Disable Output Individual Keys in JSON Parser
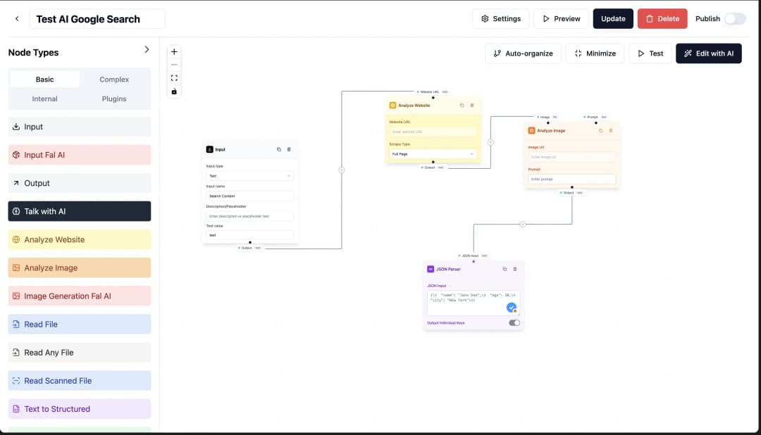The width and height of the screenshot is (761, 435). point(514,322)
